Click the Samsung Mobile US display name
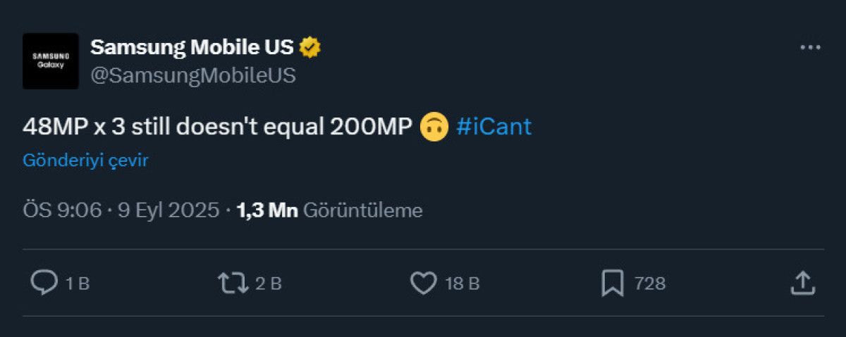 click(192, 47)
